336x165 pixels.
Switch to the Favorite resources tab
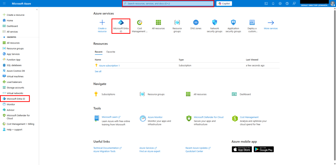pos(111,52)
